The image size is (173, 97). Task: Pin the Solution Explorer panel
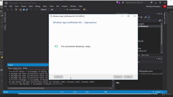159,14
